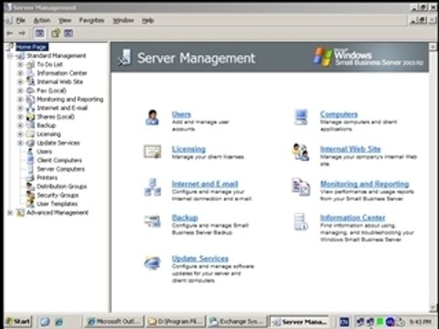Select Distribution Groups in tree

[62, 186]
